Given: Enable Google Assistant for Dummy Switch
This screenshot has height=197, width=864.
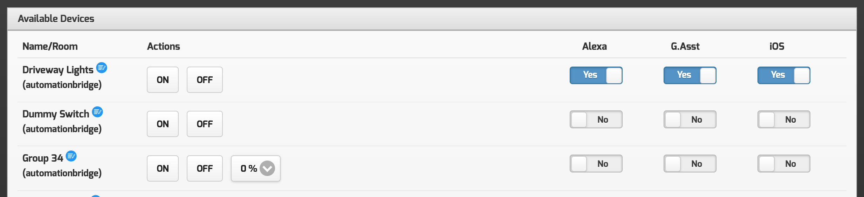Looking at the screenshot, I should (x=690, y=120).
